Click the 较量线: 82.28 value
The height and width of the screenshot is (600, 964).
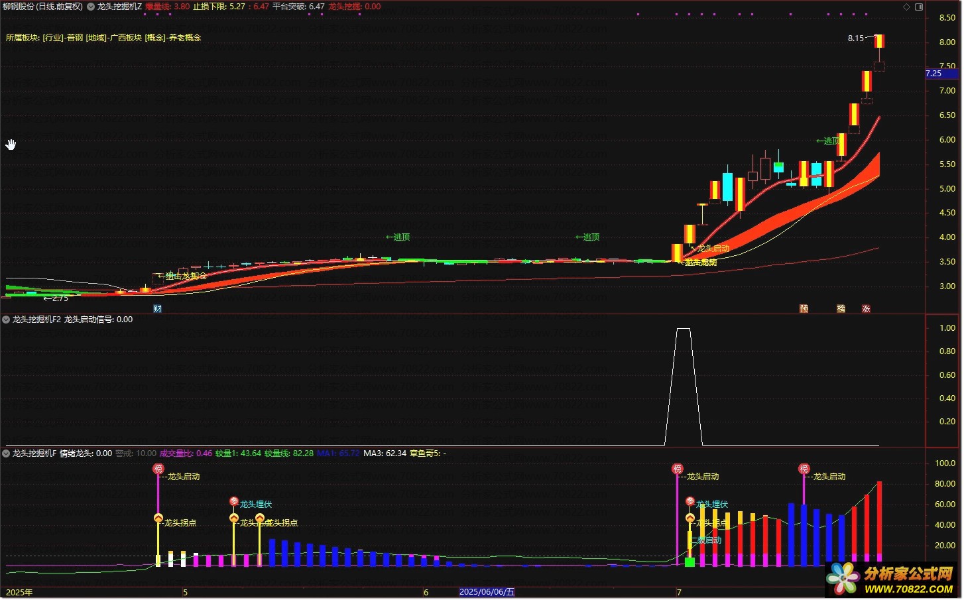coord(289,453)
